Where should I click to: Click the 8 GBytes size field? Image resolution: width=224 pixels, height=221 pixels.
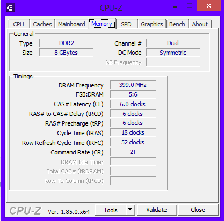66,53
